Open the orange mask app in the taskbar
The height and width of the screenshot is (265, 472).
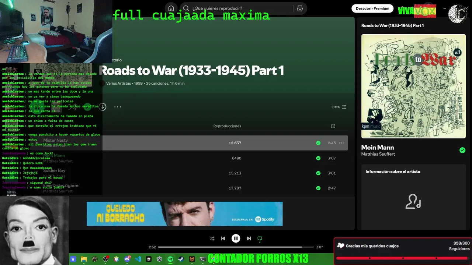pyautogui.click(x=192, y=259)
